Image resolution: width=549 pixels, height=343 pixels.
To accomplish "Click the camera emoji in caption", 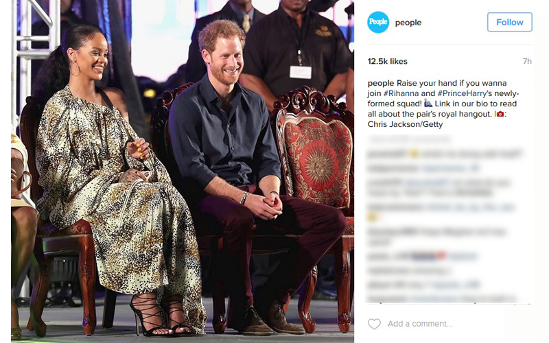I will [500, 114].
